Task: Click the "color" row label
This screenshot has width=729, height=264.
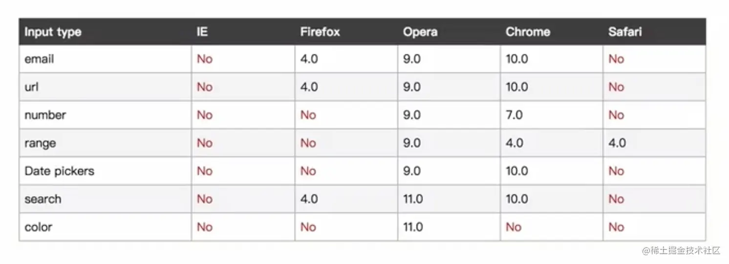Action: tap(38, 227)
